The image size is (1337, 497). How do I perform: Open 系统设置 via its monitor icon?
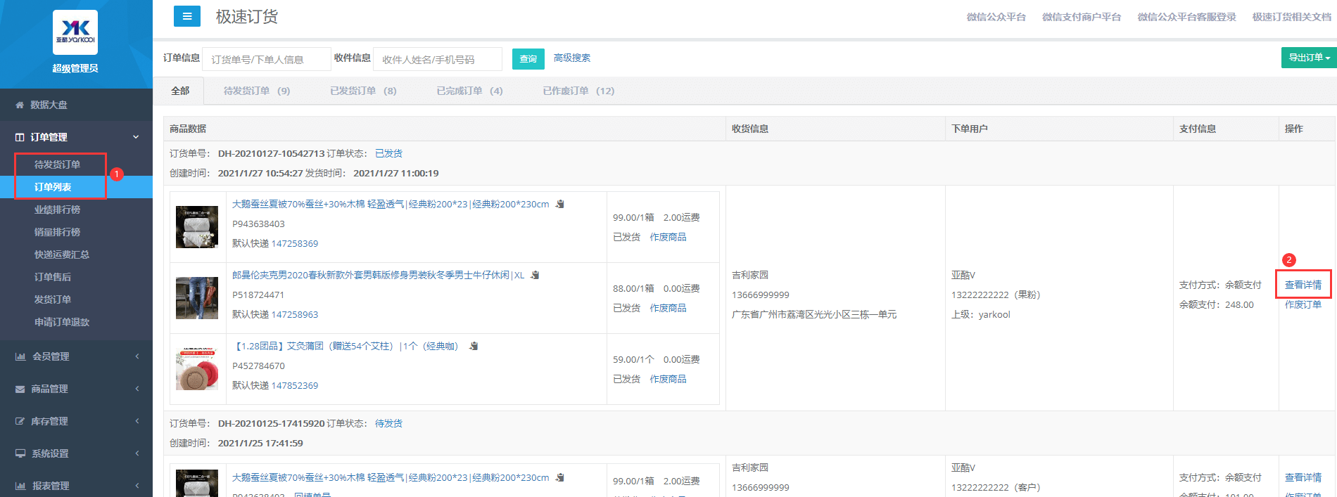[20, 453]
